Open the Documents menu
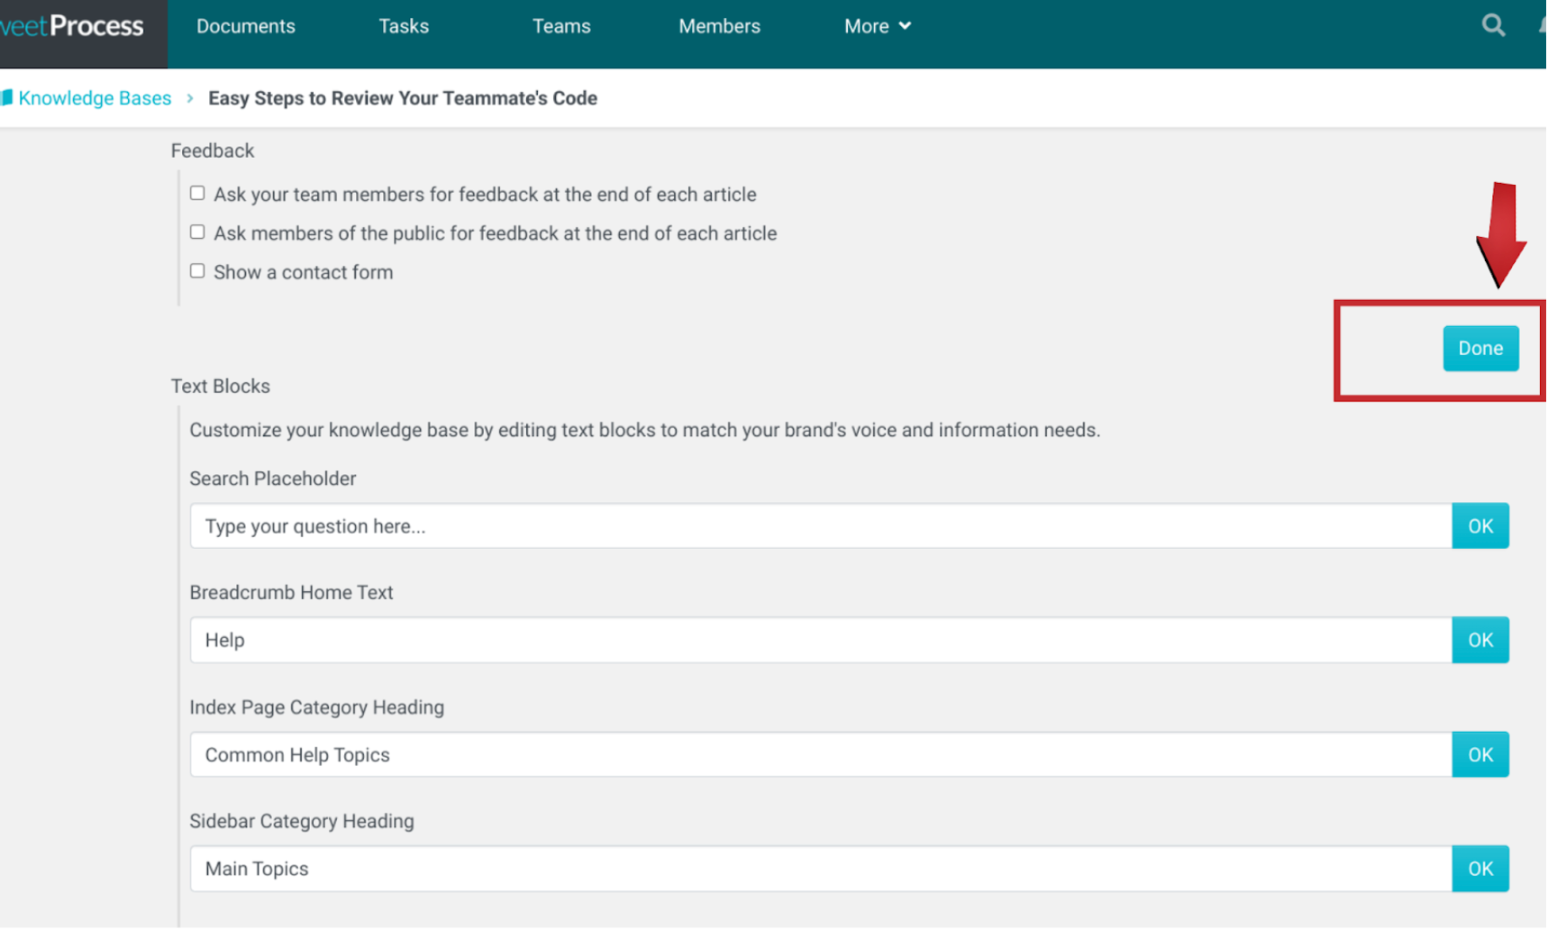The image size is (1548, 930). [x=246, y=26]
